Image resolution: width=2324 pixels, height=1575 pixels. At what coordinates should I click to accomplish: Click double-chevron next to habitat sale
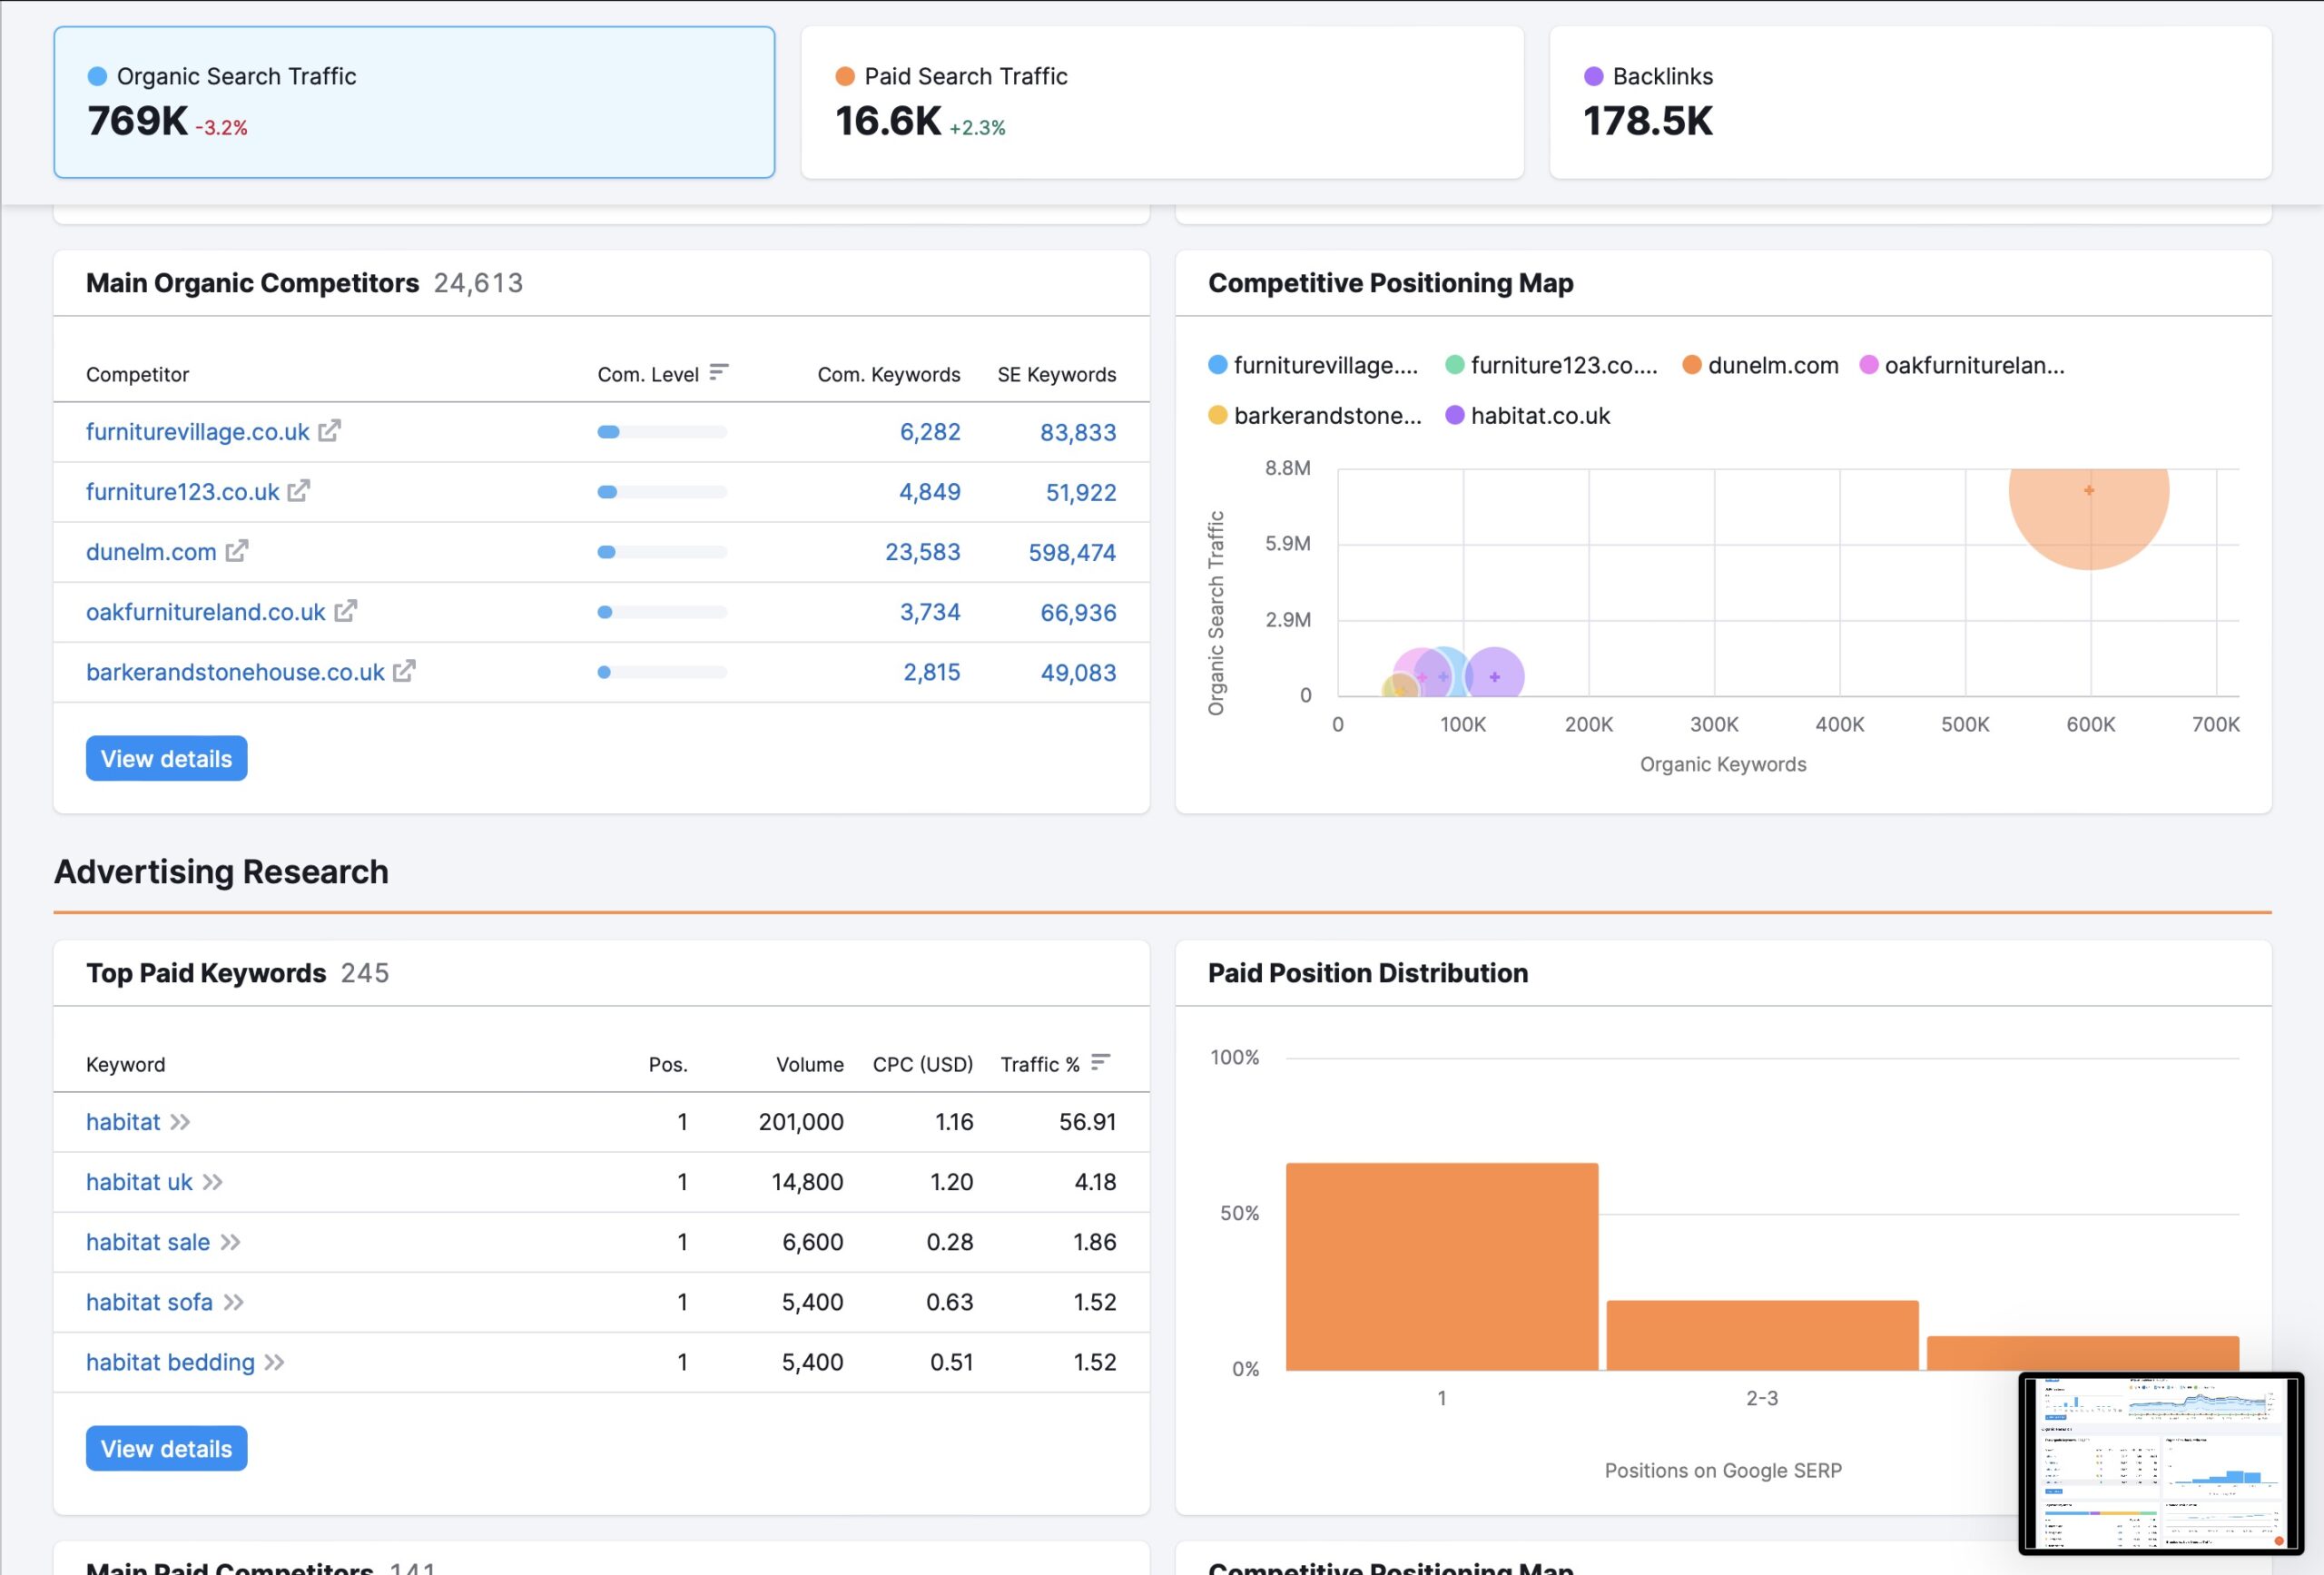230,1242
